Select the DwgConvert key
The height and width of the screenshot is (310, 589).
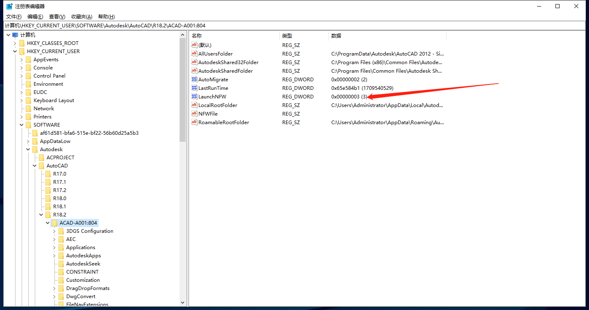pyautogui.click(x=81, y=297)
